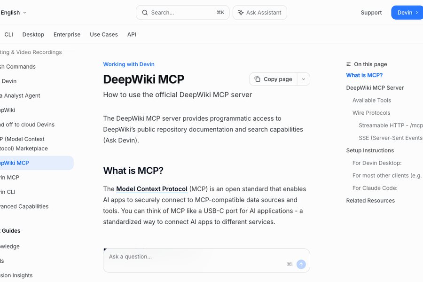Open the Ask Assistant button

(x=260, y=13)
